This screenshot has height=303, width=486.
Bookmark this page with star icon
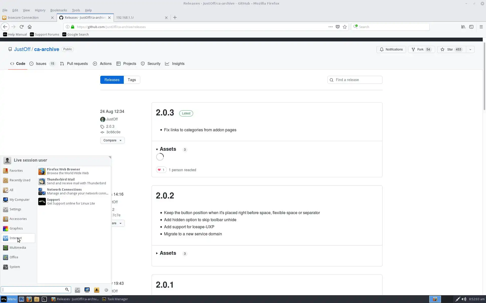tap(345, 27)
